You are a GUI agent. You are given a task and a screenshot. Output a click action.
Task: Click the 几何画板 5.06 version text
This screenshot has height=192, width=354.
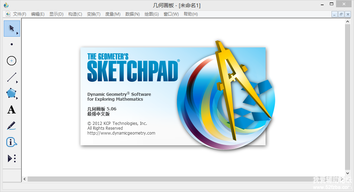pyautogui.click(x=102, y=109)
